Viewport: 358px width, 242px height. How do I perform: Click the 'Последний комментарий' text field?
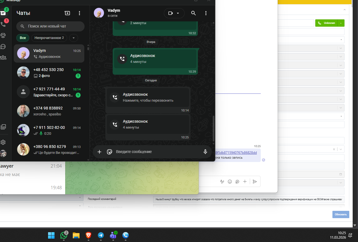[249, 199]
